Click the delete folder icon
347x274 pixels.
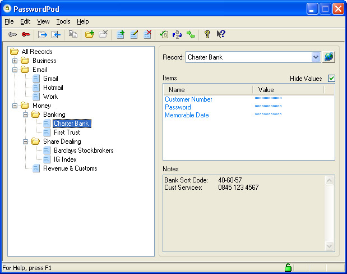tap(103, 34)
